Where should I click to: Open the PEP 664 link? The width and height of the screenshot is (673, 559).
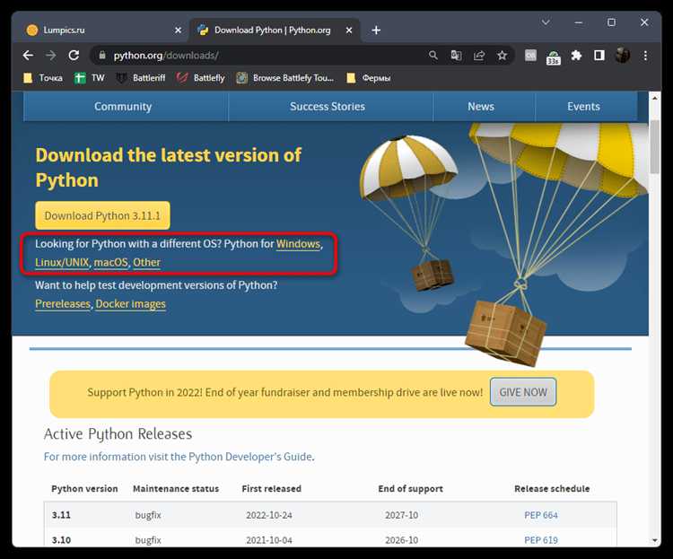coord(541,515)
